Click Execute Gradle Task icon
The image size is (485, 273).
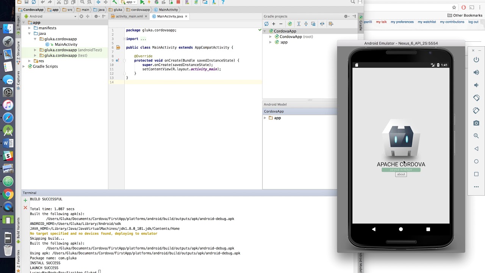(290, 24)
